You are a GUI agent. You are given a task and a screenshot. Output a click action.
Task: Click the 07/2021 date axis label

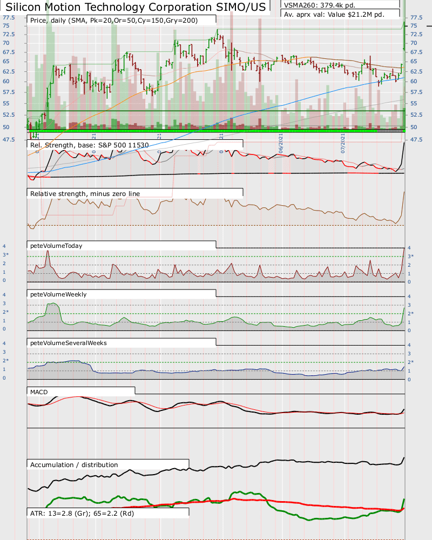343,144
